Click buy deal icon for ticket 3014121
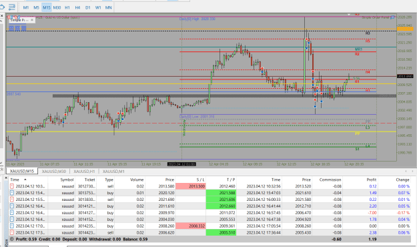417x247 pixels. [12, 206]
